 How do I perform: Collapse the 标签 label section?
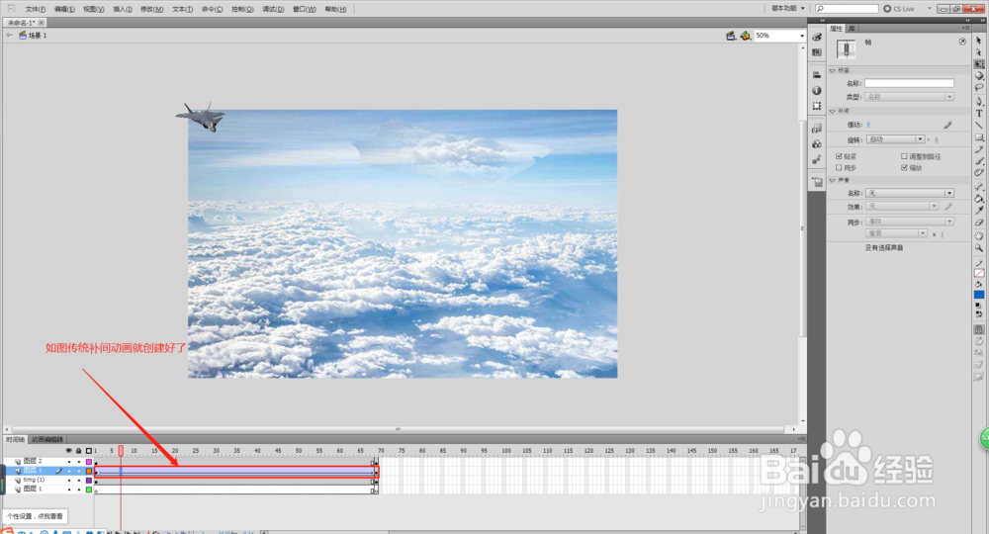tap(833, 70)
